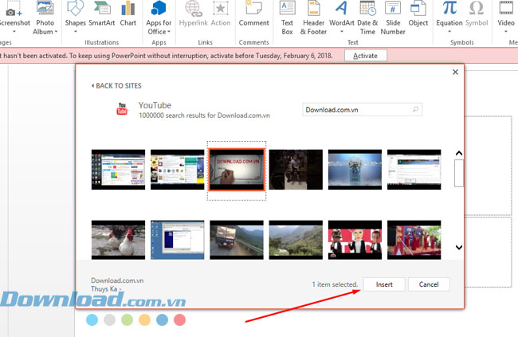Click the gray color dot

point(109,319)
